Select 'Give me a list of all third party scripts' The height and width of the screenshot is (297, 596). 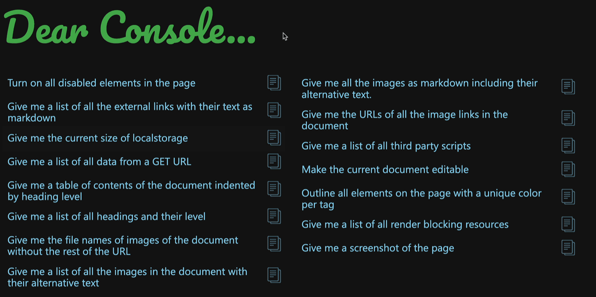386,146
